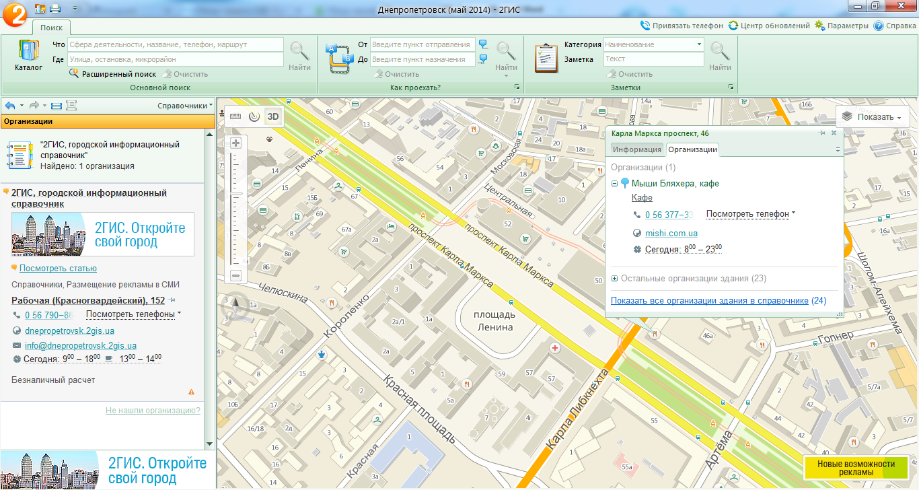Click the printer icon in the title bar
The height and width of the screenshot is (490, 919).
click(x=55, y=8)
